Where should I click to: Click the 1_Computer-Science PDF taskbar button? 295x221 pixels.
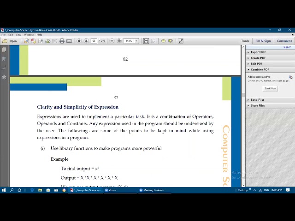[x=86, y=190]
